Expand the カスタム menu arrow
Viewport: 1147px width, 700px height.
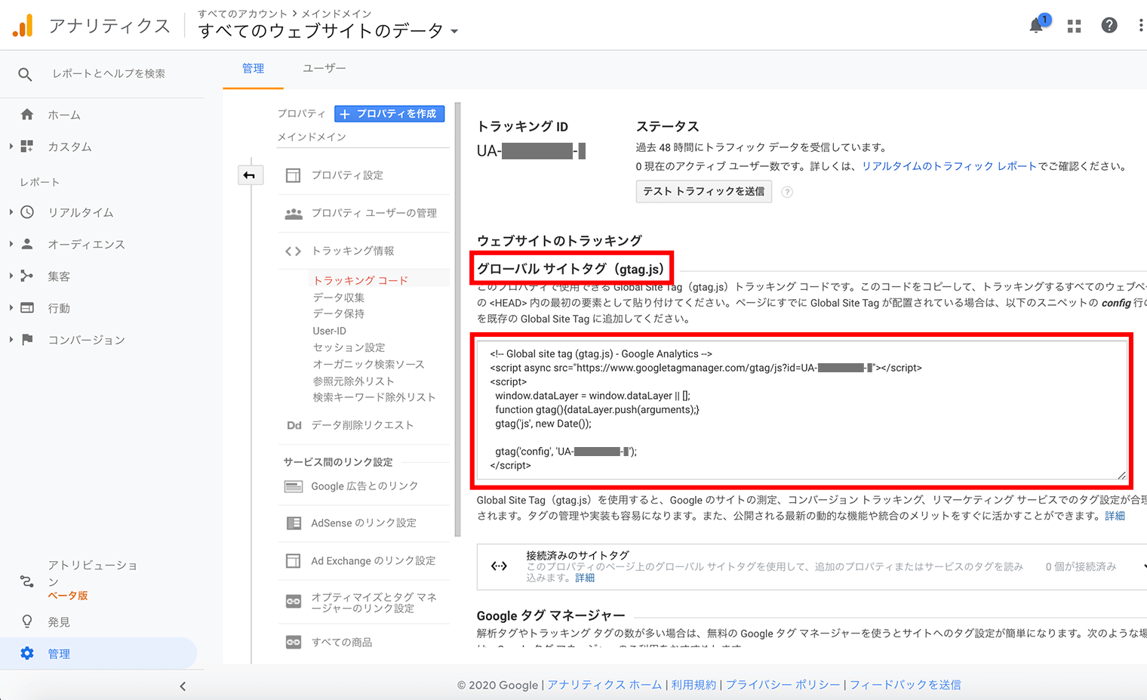(x=11, y=146)
